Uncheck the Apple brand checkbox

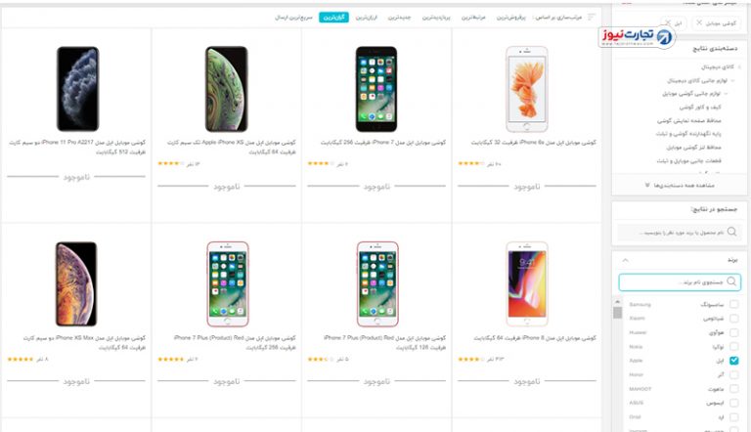coord(733,360)
